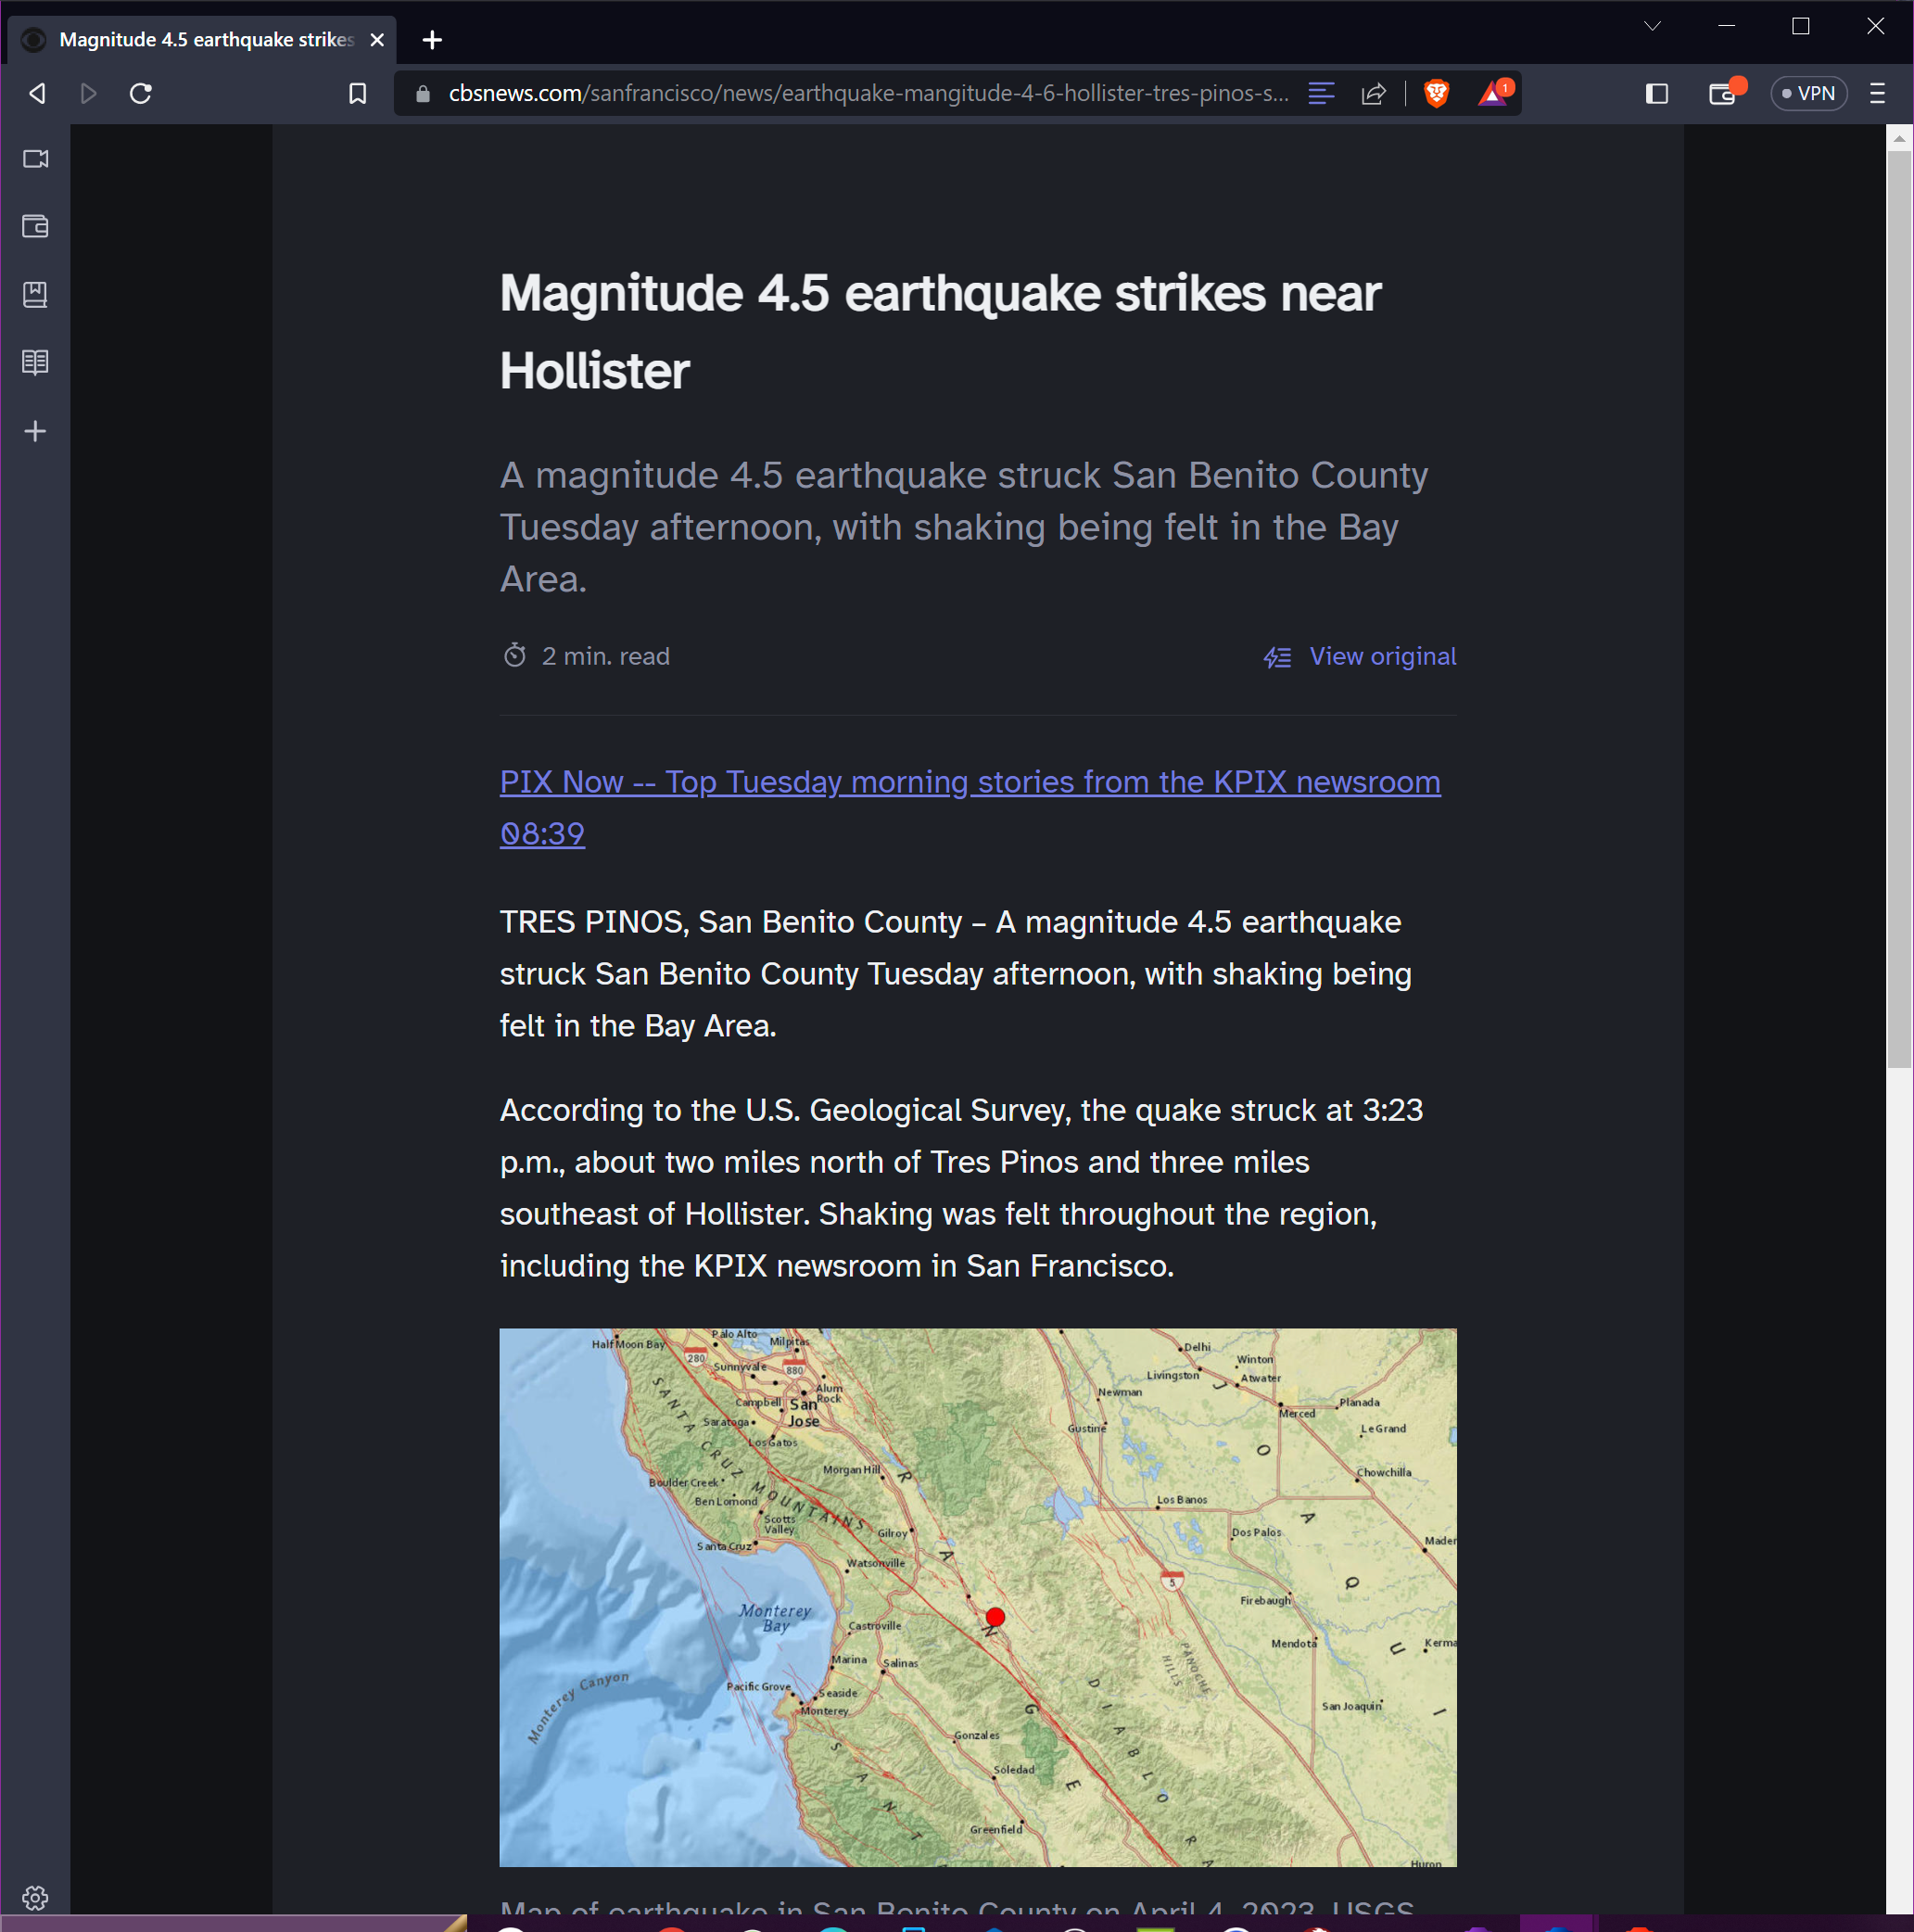Viewport: 1914px width, 1932px height.
Task: Open Bookmarks from the sidebar book icon
Action: [x=35, y=293]
